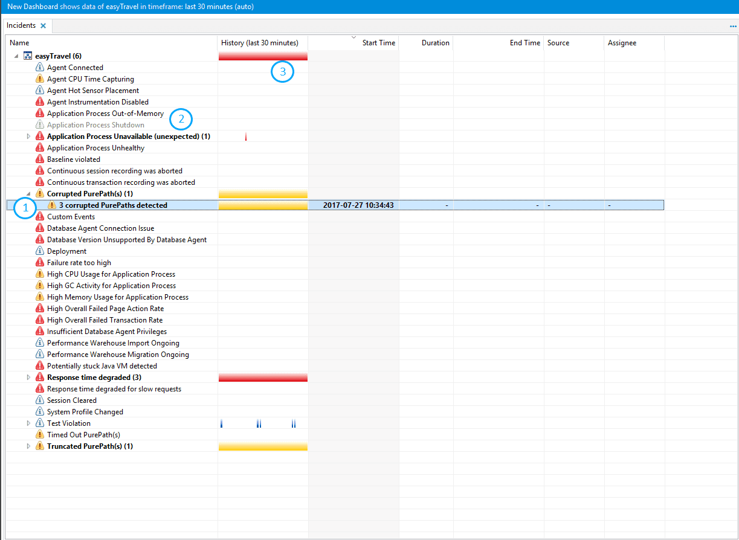Screen dimensions: 739x540
Task: Click info icon beside Agent Hot Sensor Placement
Action: coord(40,91)
